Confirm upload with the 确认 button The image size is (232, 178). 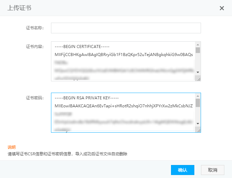pos(183,170)
